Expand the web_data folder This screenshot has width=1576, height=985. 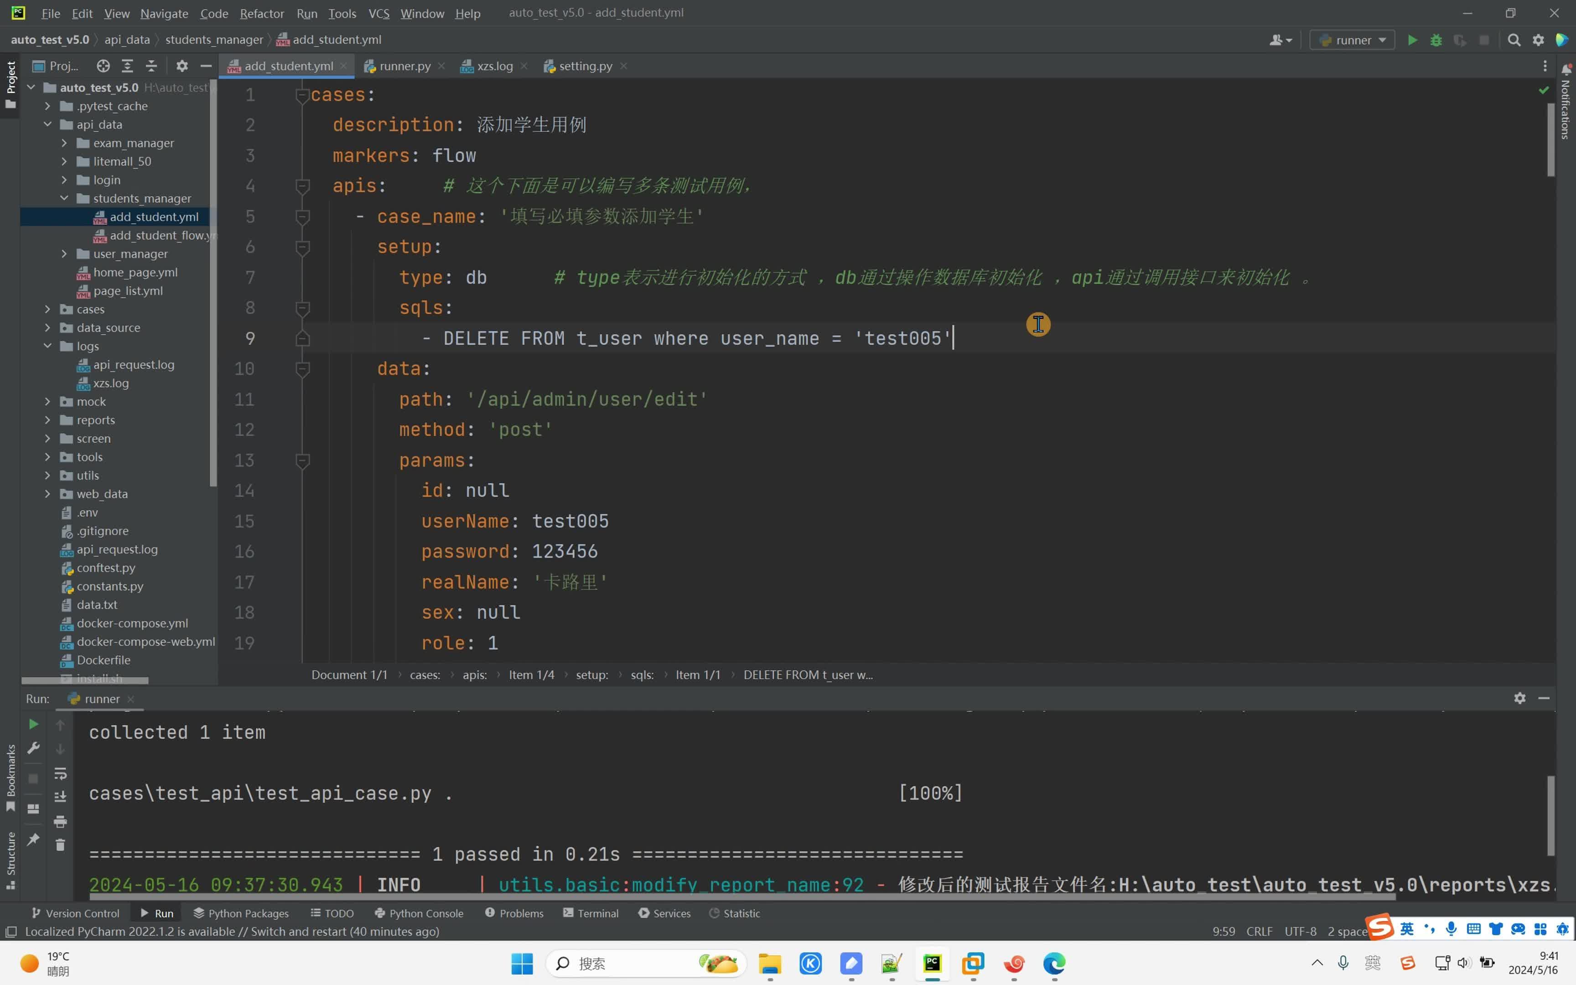(x=47, y=494)
